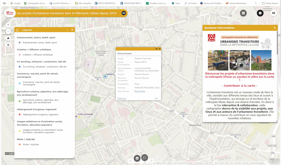The height and width of the screenshot is (165, 281).
Task: Click the URBANISME TRANSITOIRE heading
Action: point(240,42)
